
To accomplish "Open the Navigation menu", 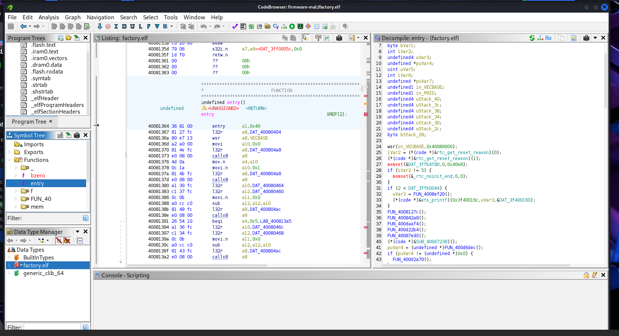I will pyautogui.click(x=100, y=17).
